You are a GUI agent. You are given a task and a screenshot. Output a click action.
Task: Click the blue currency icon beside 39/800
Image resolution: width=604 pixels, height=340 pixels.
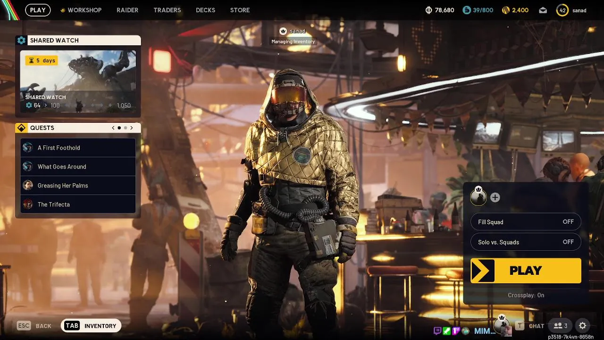467,10
